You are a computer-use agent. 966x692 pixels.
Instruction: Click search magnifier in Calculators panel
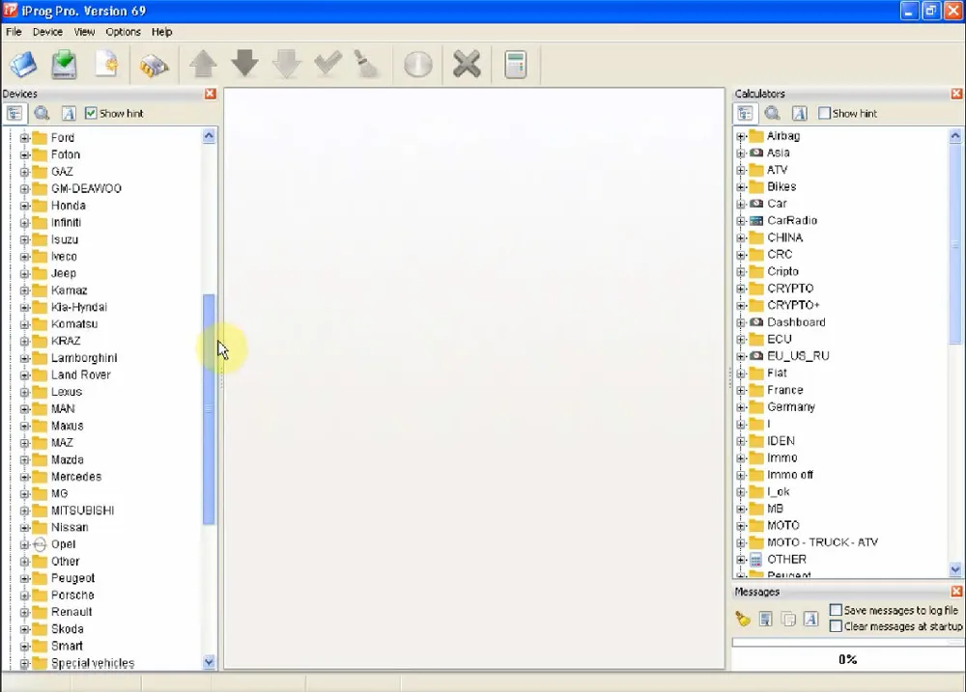[x=772, y=113]
